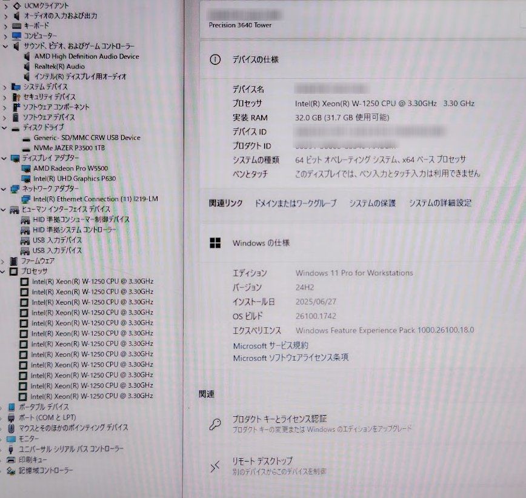Click the ポータブル デバイス icon
Viewport: 526px width, 498px height.
12,407
